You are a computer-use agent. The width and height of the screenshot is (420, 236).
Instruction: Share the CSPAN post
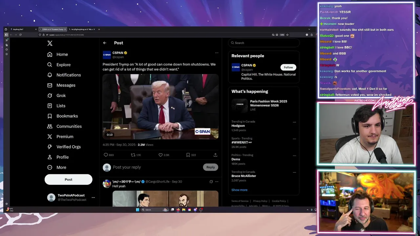(215, 155)
